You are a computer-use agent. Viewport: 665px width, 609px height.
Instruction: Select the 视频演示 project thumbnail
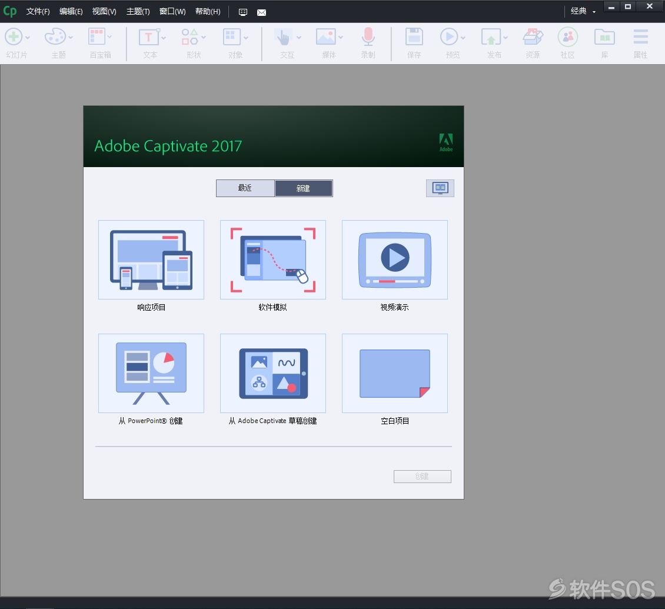(395, 259)
